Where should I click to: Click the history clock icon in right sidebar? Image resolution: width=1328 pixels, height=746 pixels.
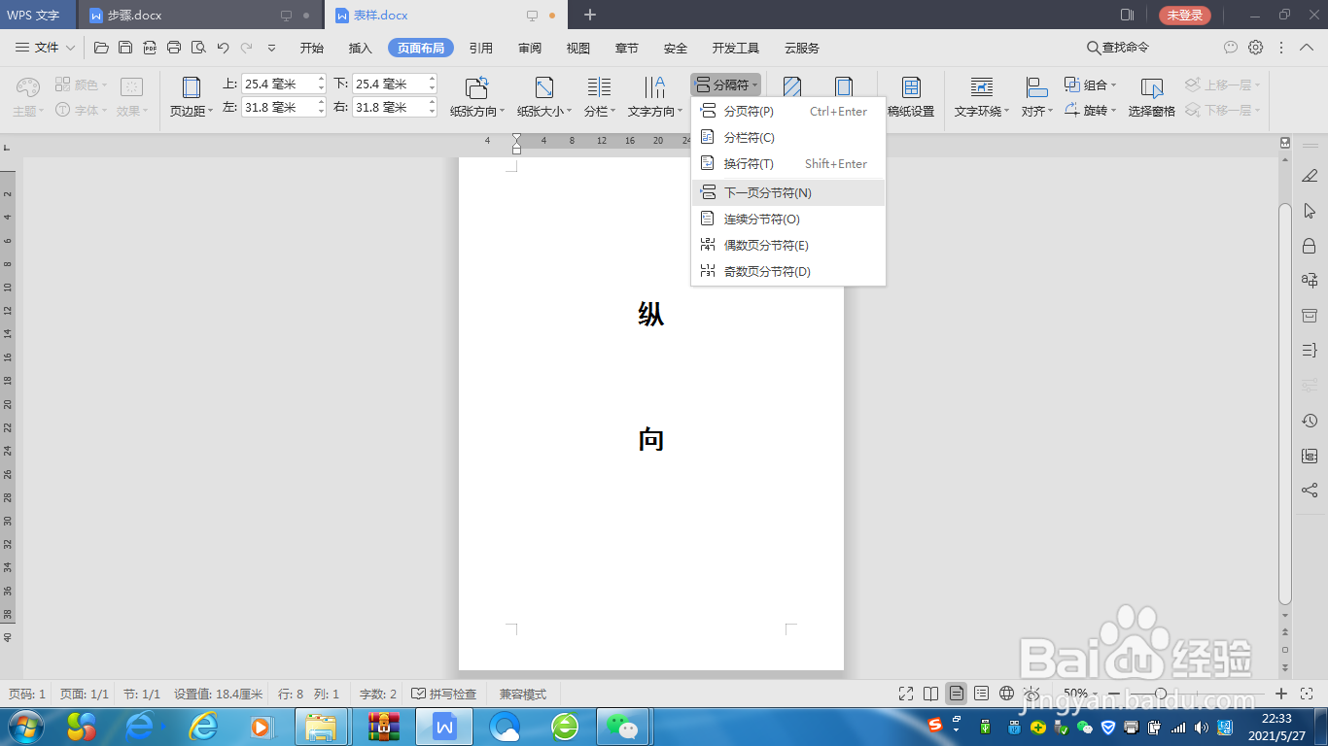coord(1310,421)
